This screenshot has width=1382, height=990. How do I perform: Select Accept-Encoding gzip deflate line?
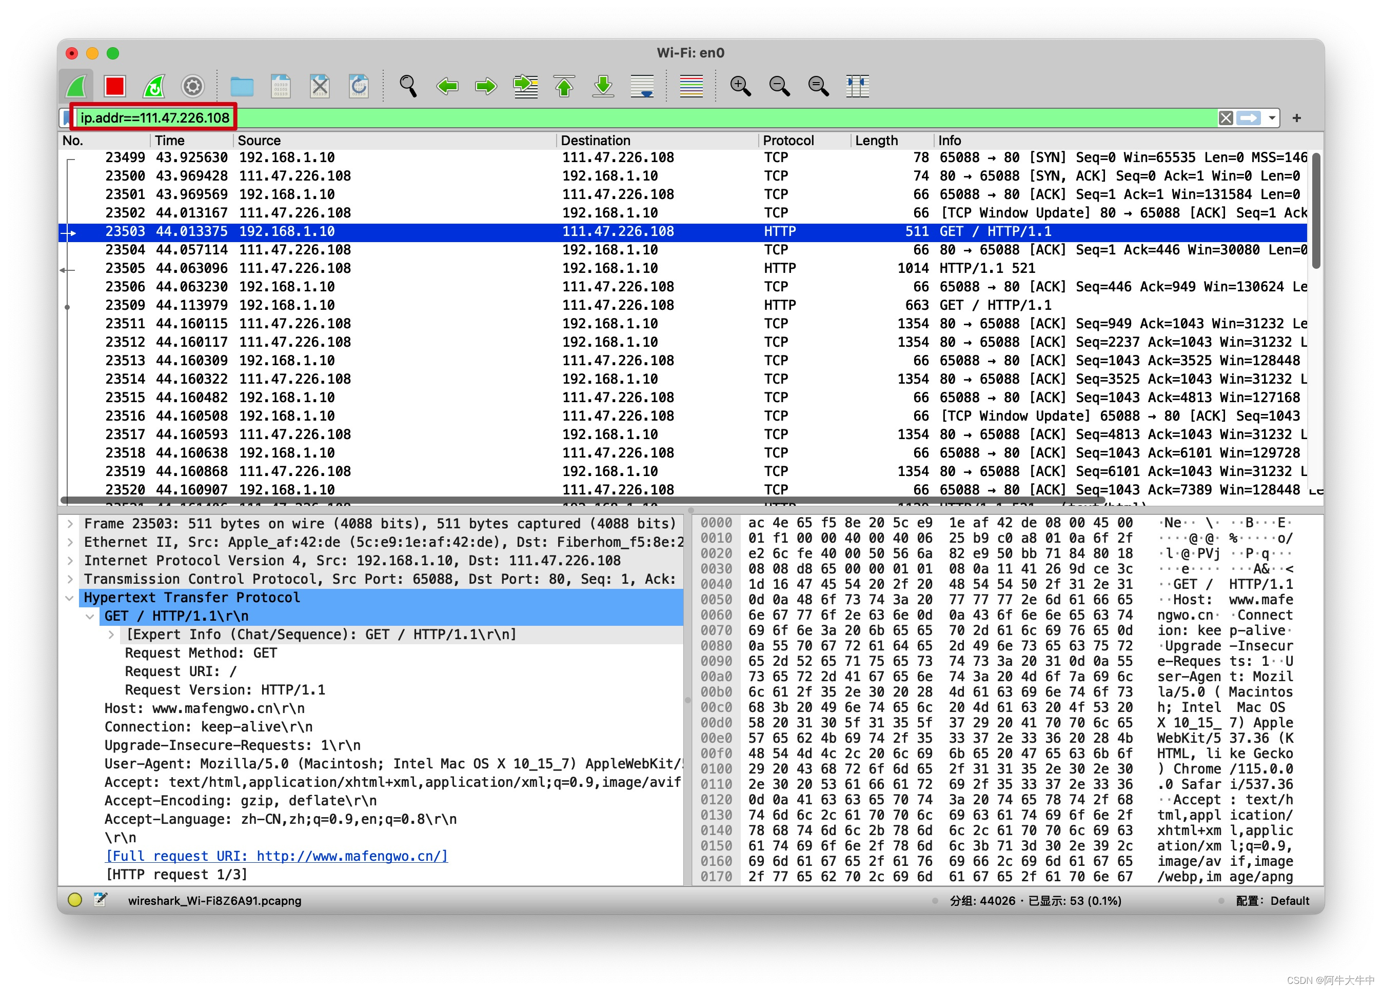click(x=241, y=801)
